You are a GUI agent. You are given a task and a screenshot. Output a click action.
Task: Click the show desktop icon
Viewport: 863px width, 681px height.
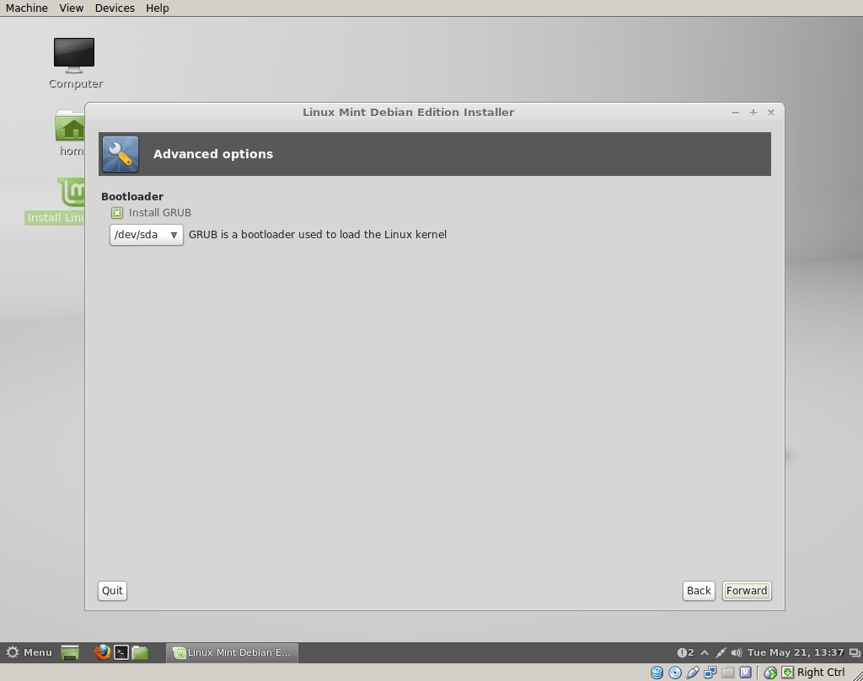point(71,652)
